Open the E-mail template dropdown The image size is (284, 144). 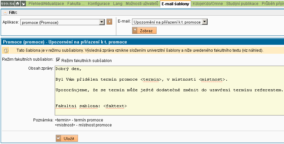click(x=204, y=22)
